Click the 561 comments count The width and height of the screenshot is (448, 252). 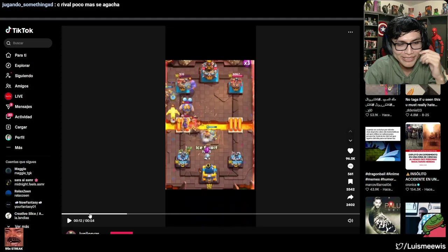350,174
